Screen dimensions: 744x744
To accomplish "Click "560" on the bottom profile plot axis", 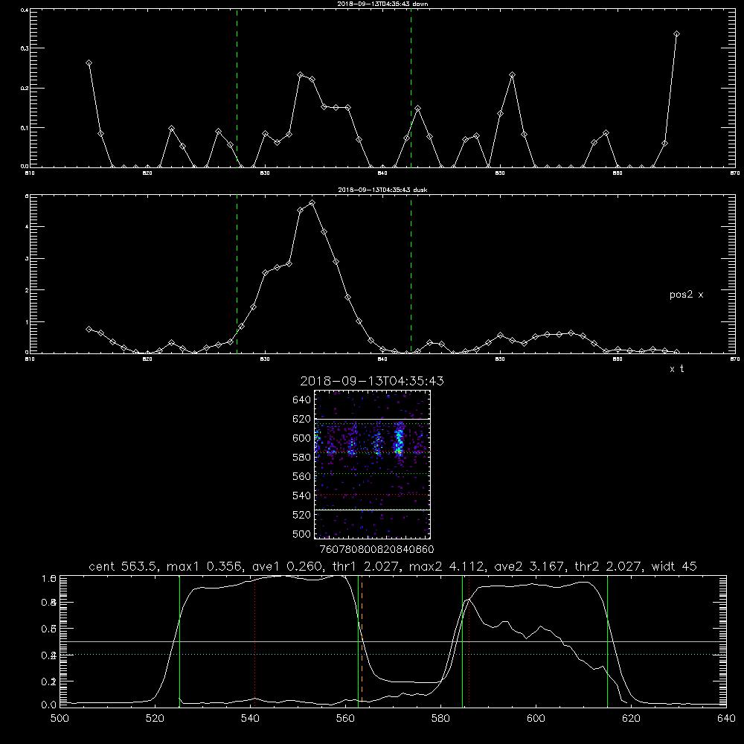I will [x=345, y=719].
